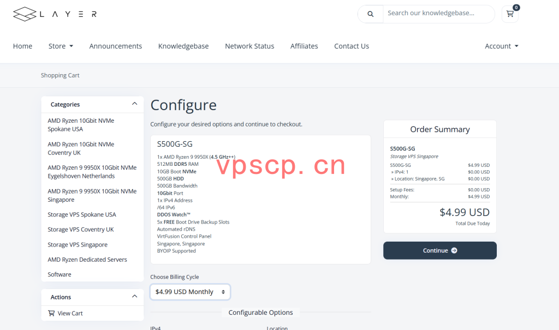The height and width of the screenshot is (330, 559).
Task: Expand the Store menu dropdown
Action: pyautogui.click(x=61, y=46)
